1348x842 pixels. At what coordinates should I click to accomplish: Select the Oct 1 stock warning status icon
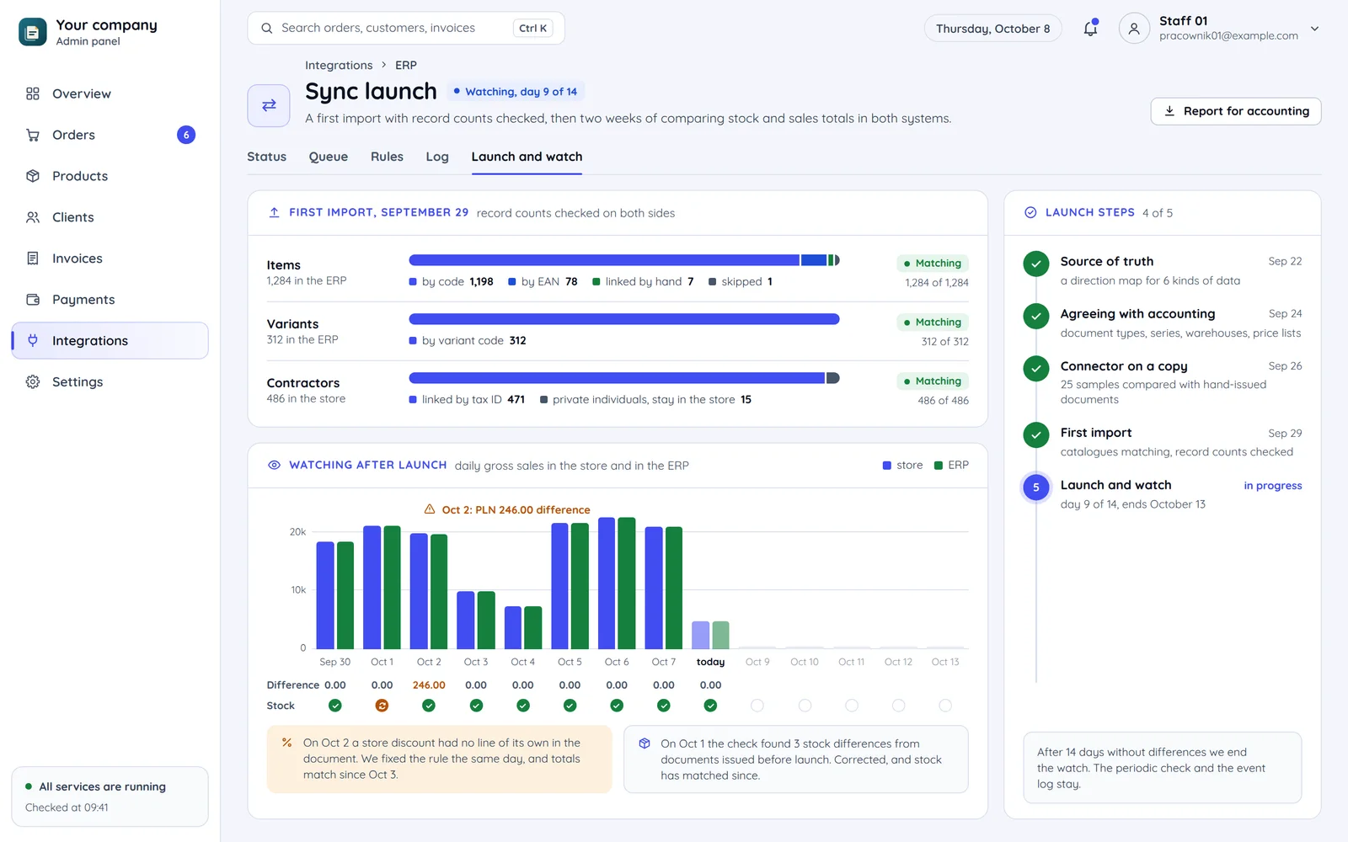pos(382,706)
